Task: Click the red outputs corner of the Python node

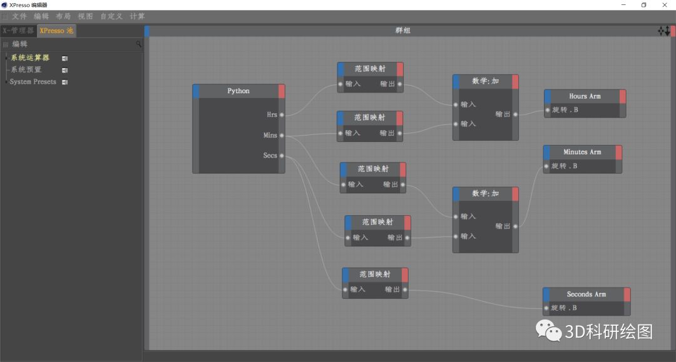Action: pos(282,91)
